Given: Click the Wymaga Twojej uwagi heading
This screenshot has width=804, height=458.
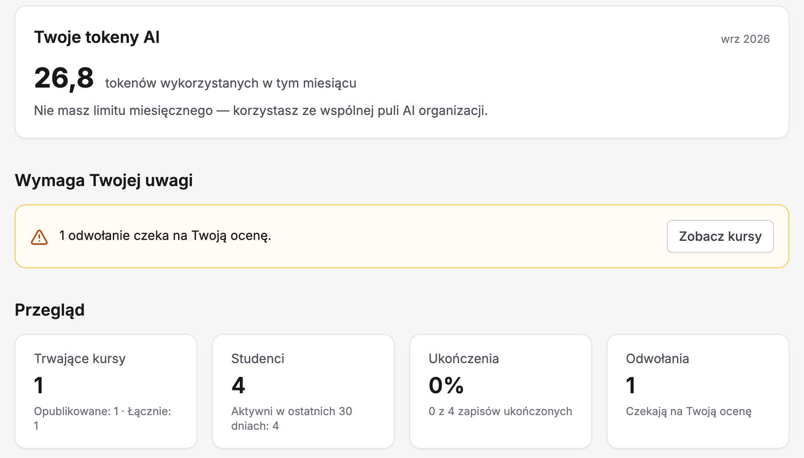Looking at the screenshot, I should (x=104, y=180).
